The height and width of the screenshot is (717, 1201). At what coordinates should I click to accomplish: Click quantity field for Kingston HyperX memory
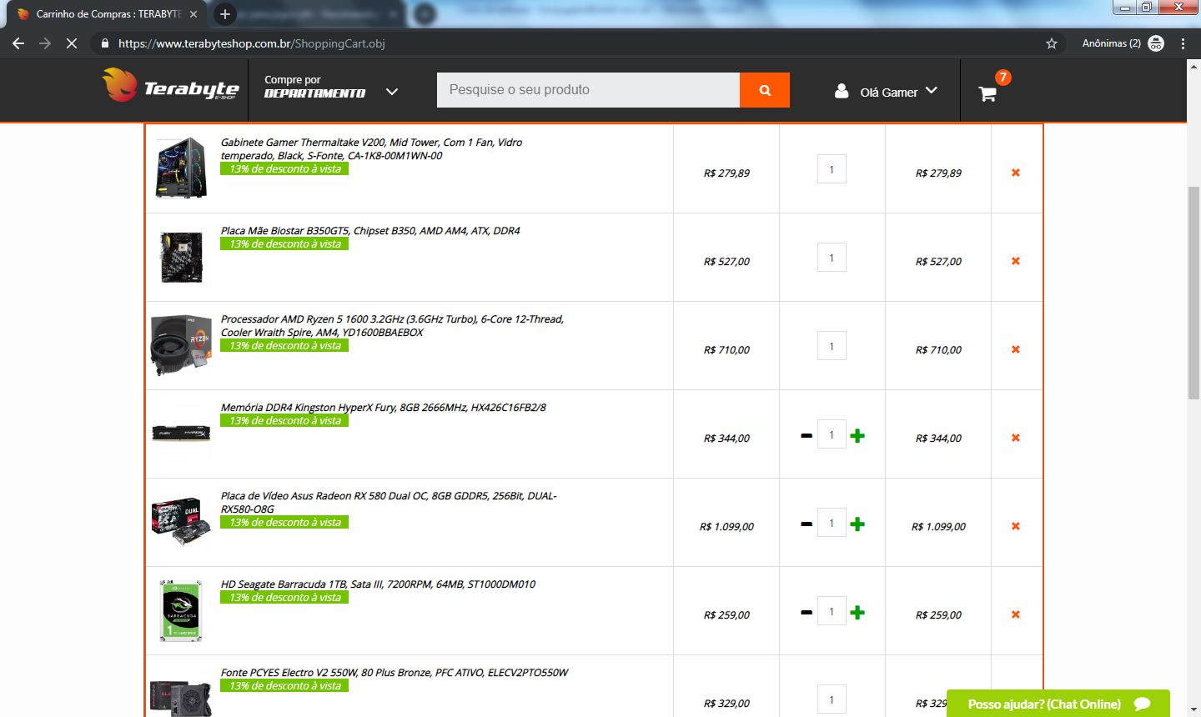click(832, 434)
